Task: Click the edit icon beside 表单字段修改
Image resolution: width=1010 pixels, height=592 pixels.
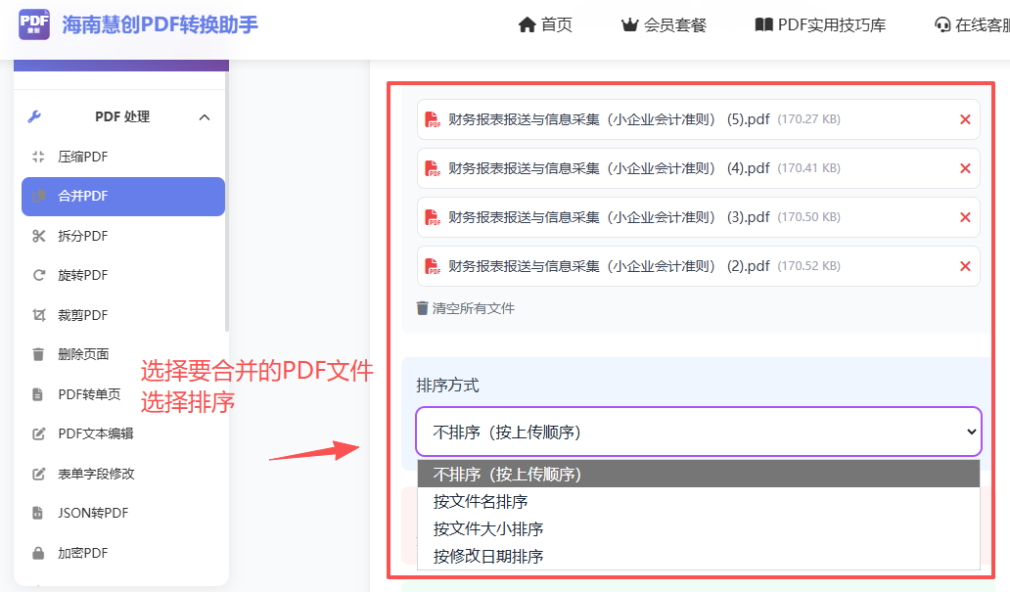Action: click(38, 474)
